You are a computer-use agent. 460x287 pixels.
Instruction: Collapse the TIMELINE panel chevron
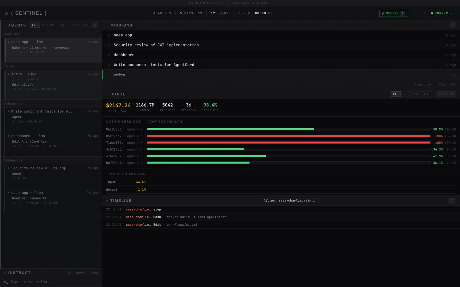tap(107, 201)
